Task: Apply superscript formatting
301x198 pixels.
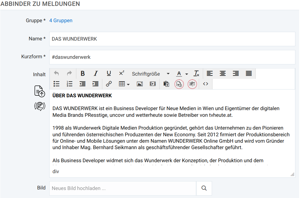Action: [x=121, y=73]
